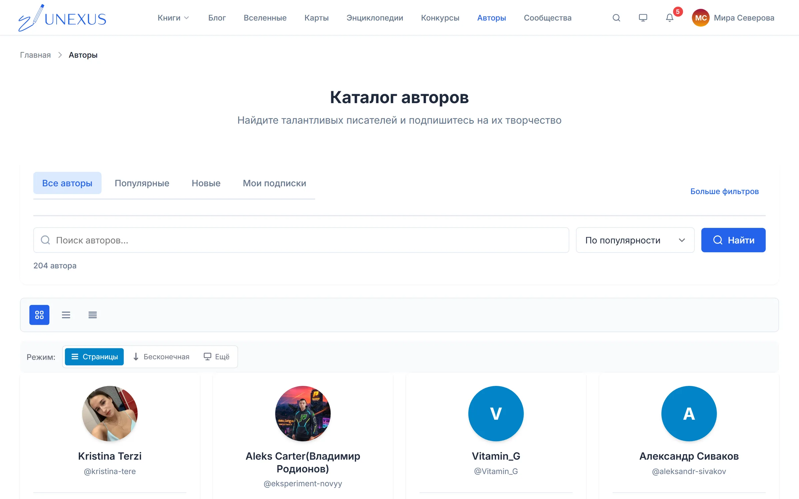Select the Все авторы tab

click(x=67, y=183)
